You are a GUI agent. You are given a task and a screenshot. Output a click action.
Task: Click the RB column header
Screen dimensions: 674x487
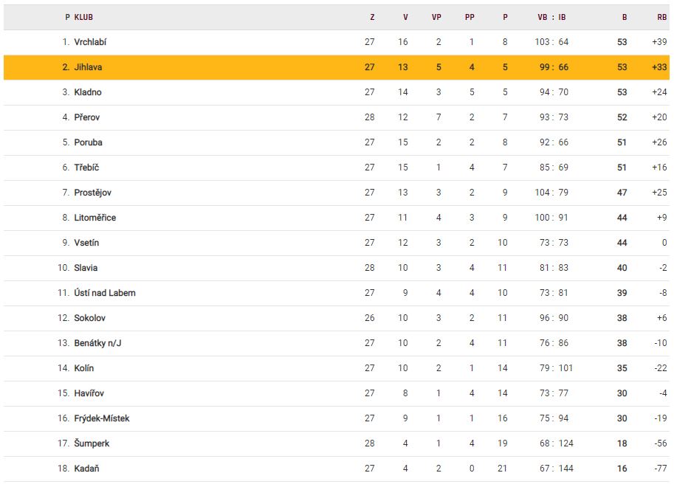661,17
